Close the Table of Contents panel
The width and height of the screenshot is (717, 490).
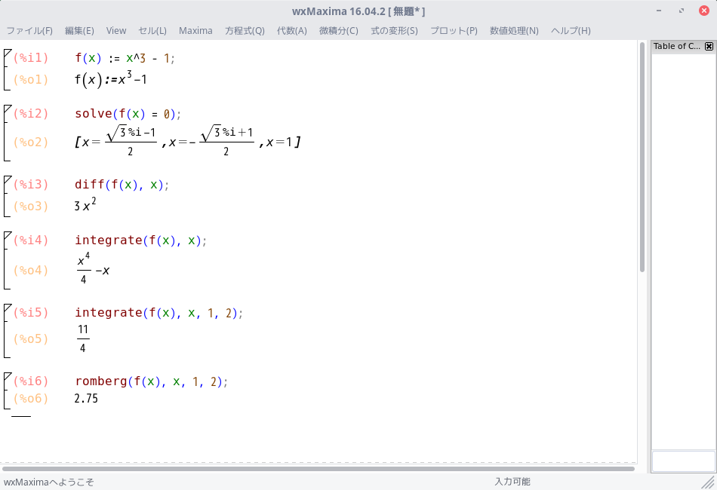709,46
